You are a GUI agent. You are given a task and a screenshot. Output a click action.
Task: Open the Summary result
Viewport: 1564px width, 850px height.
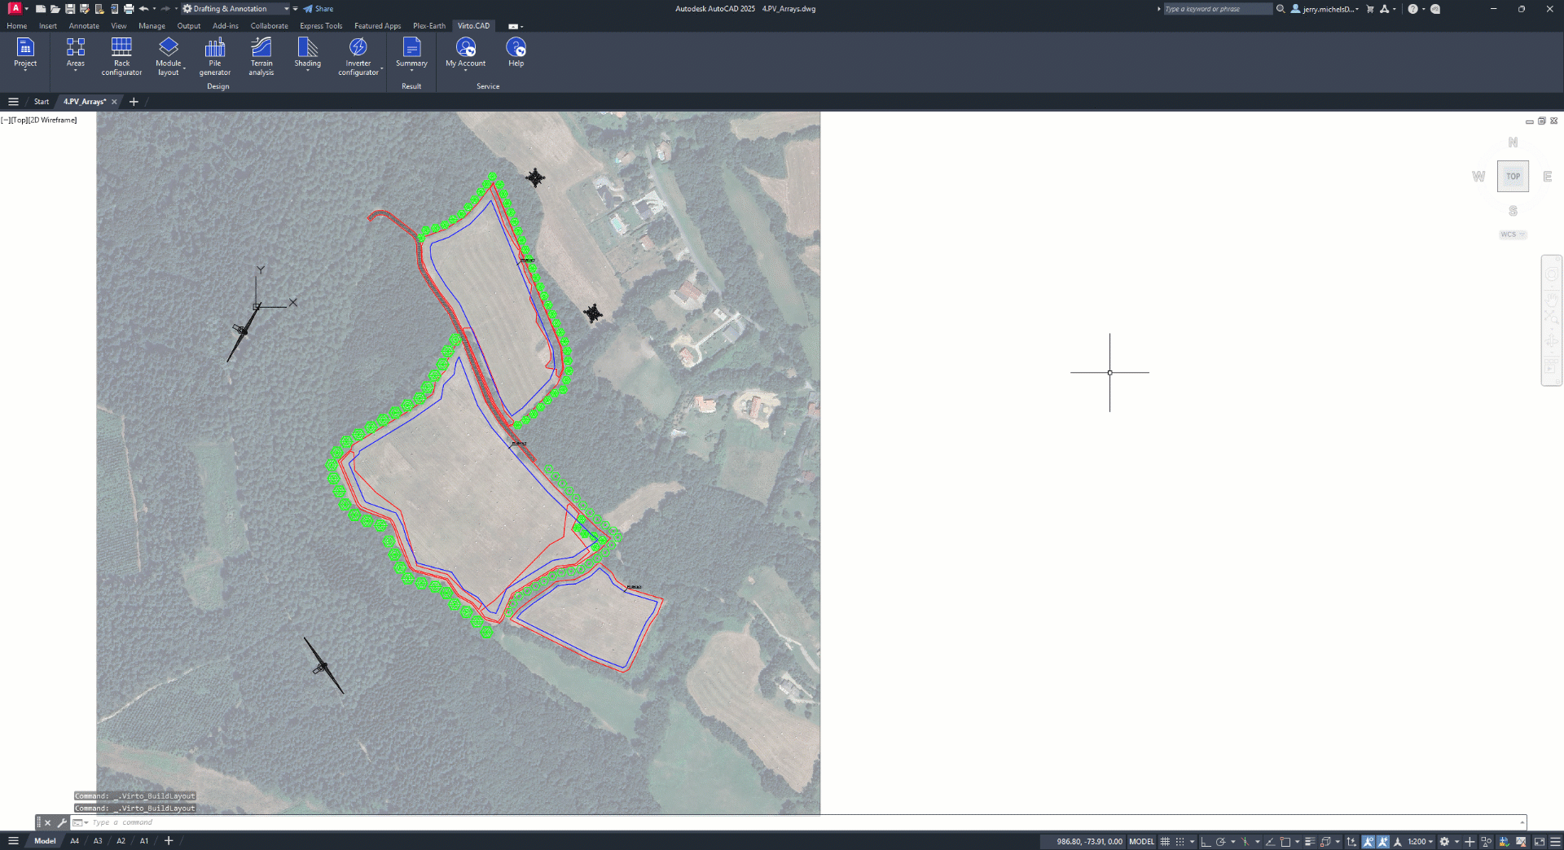click(411, 54)
